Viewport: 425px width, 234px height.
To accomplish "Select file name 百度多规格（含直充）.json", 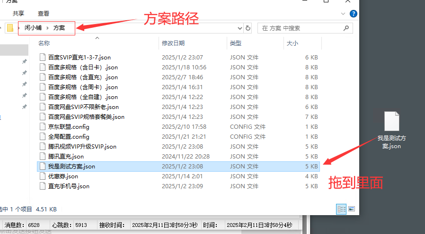I will point(83,77).
